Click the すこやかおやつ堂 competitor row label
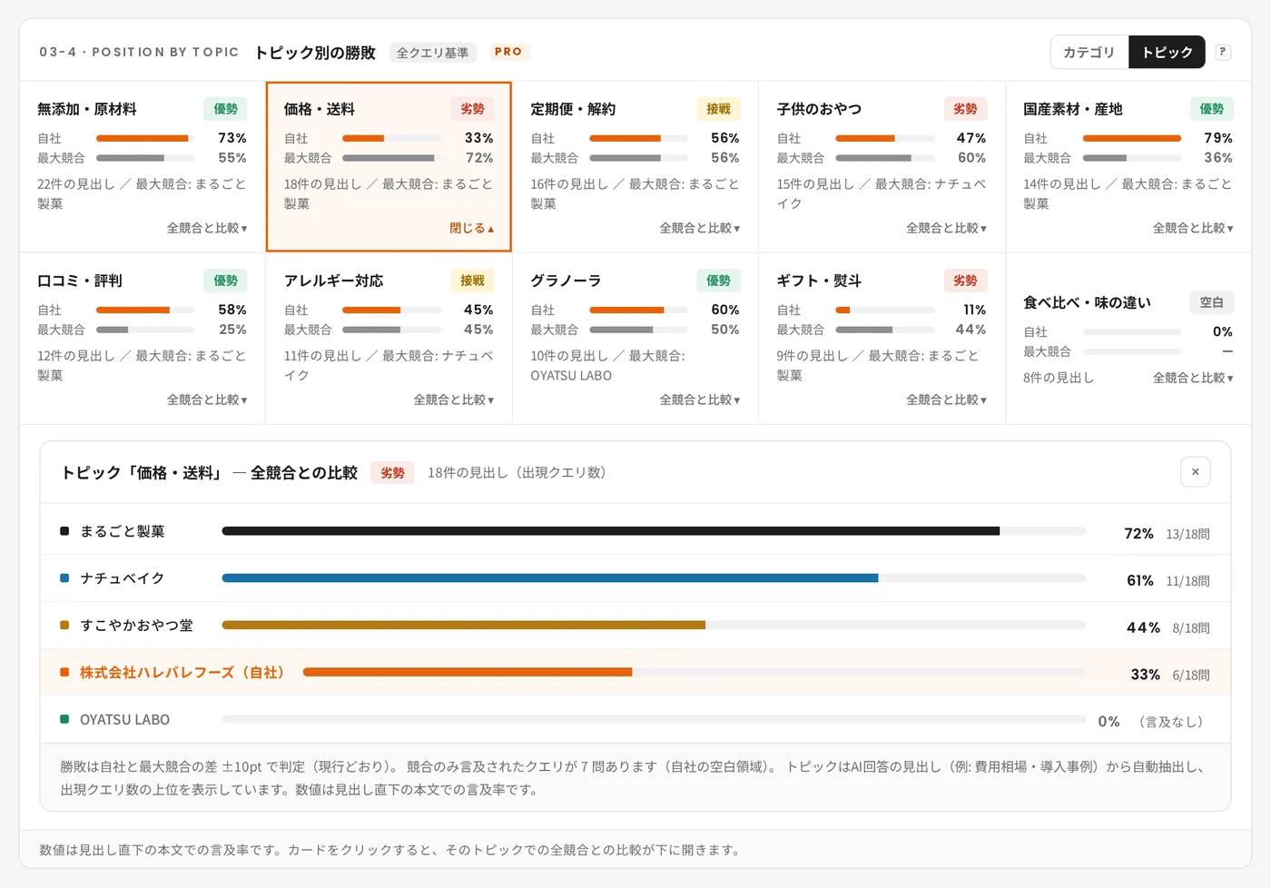 coord(136,626)
